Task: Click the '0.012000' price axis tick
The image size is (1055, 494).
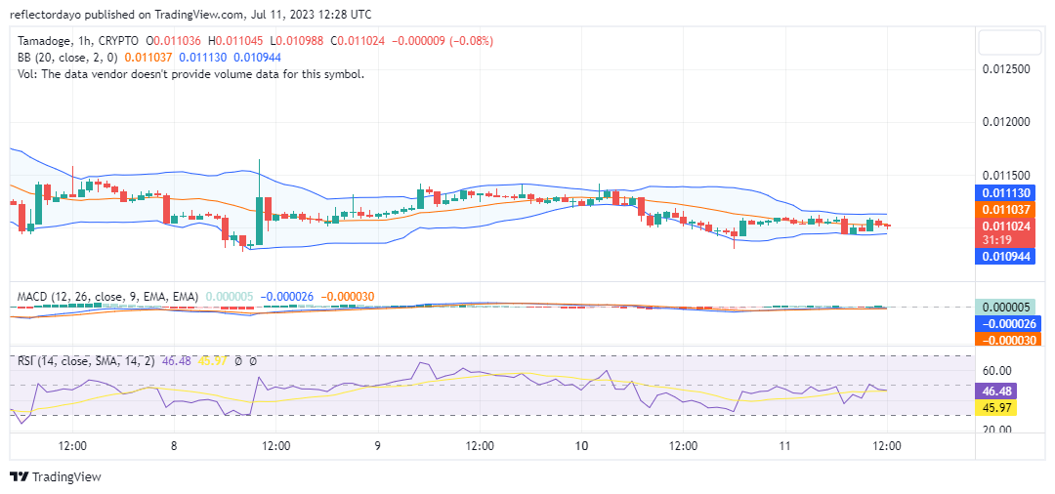Action: point(1007,122)
